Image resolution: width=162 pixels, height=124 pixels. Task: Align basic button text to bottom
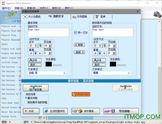(40, 53)
